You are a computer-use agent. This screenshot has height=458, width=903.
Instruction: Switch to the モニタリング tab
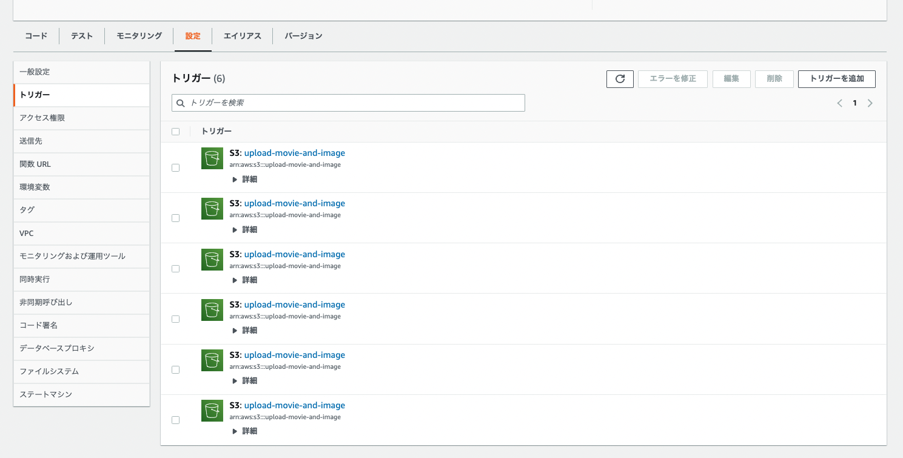[139, 36]
